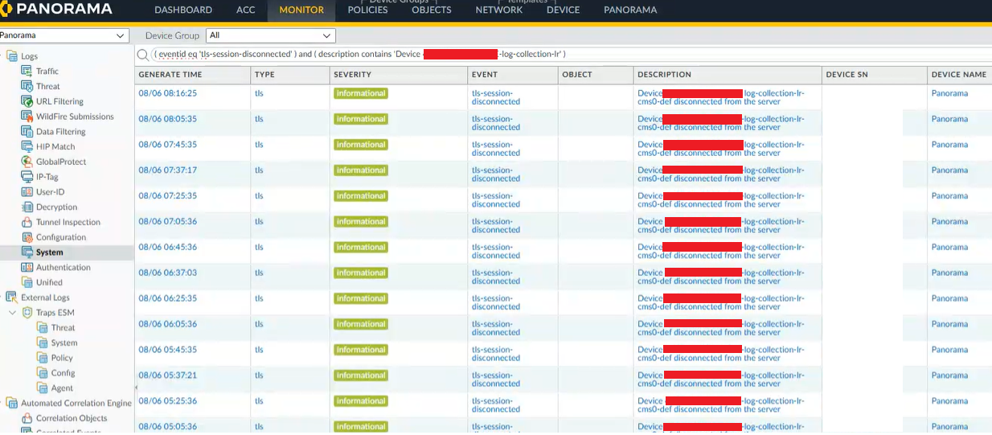Sort by GENERATE TIME column header
This screenshot has width=992, height=435.
point(170,75)
